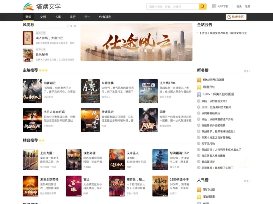Click rank 2 badge beside 极道升仙
The height and width of the screenshot is (204, 273).
click(199, 87)
